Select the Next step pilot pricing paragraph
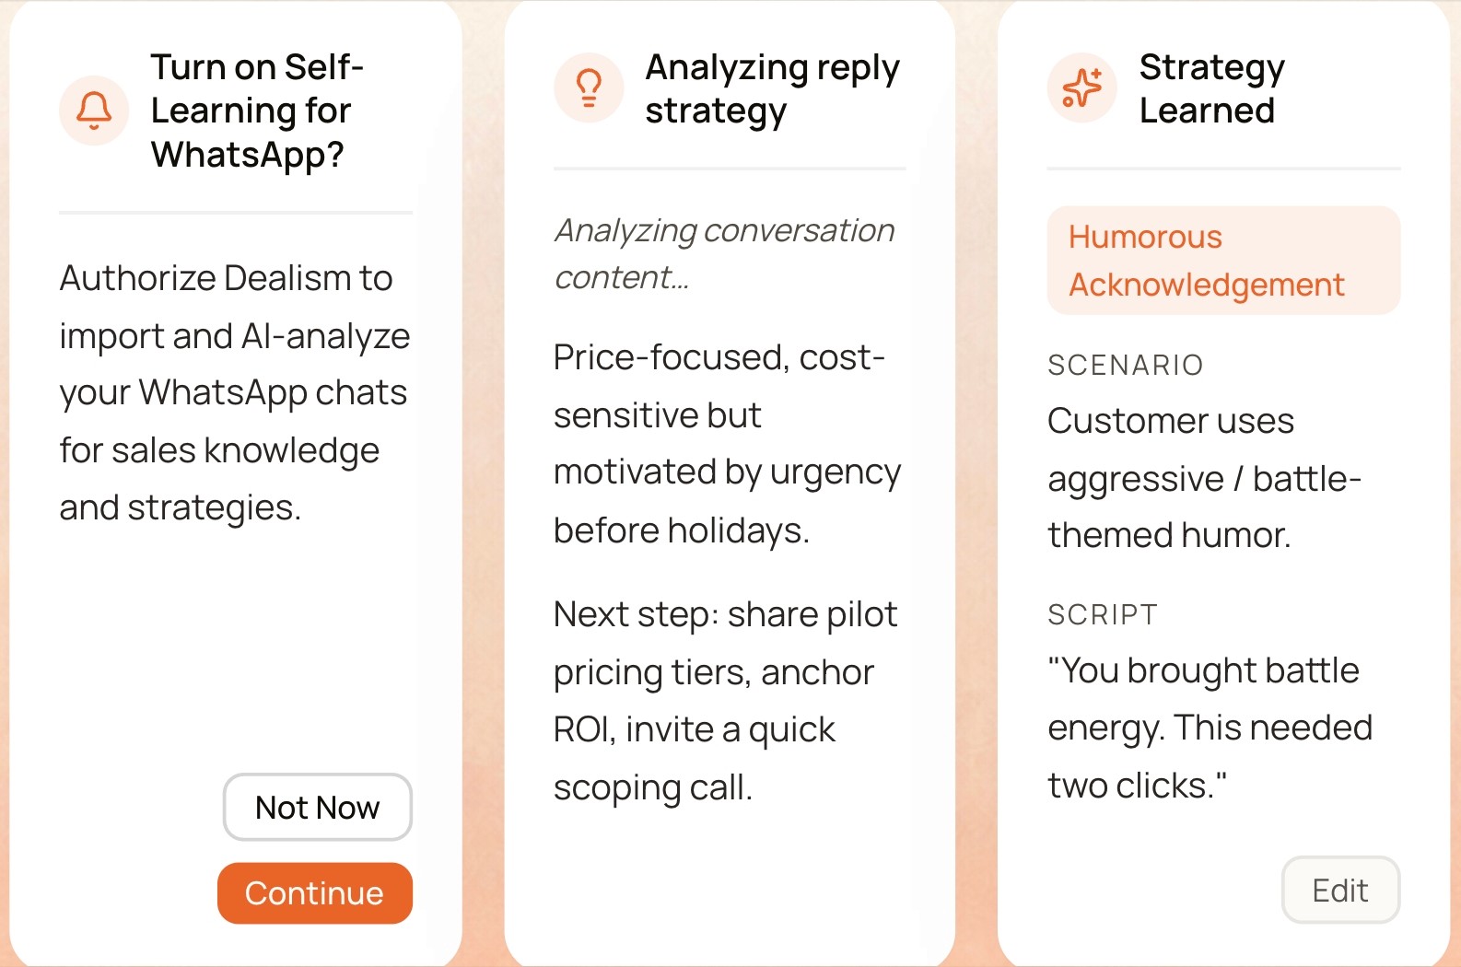Viewport: 1461px width, 967px height. [x=725, y=701]
